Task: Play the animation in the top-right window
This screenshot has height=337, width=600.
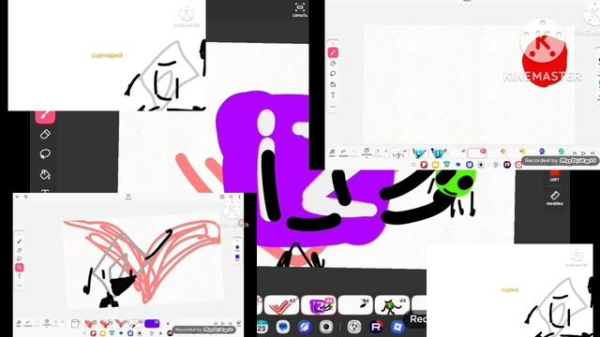Action: (583, 154)
